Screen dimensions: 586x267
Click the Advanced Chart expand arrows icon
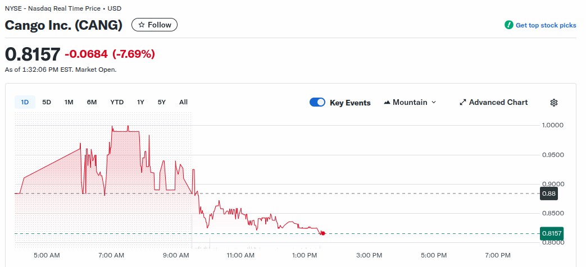(x=463, y=103)
